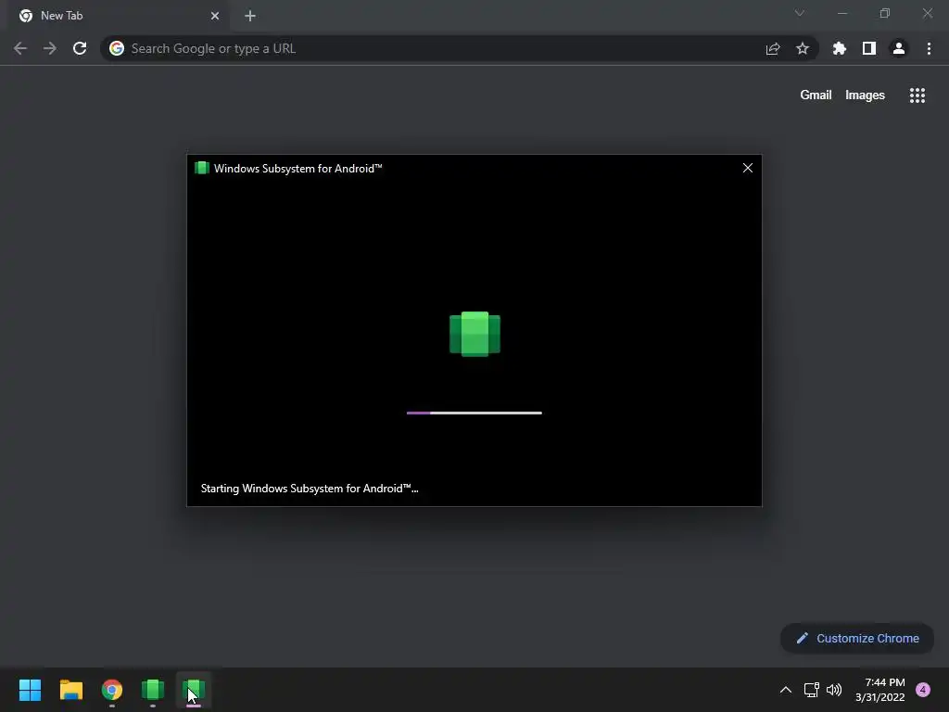
Task: Open Chrome's three-dot menu
Action: [x=929, y=48]
